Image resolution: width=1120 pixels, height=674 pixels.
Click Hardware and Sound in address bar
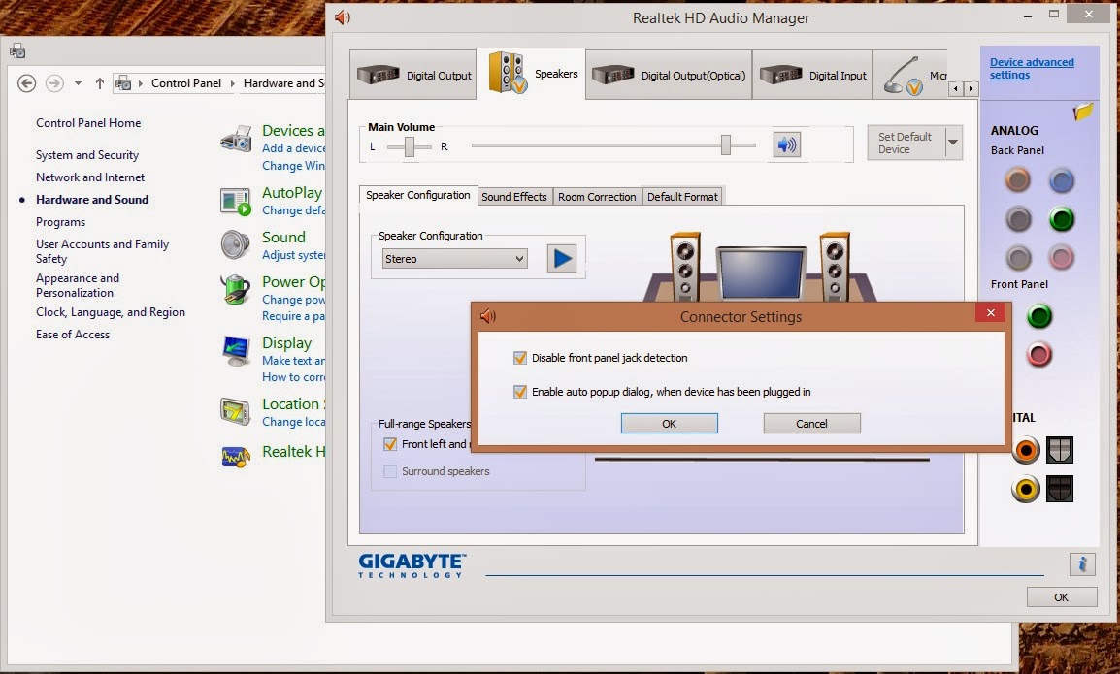(x=283, y=83)
